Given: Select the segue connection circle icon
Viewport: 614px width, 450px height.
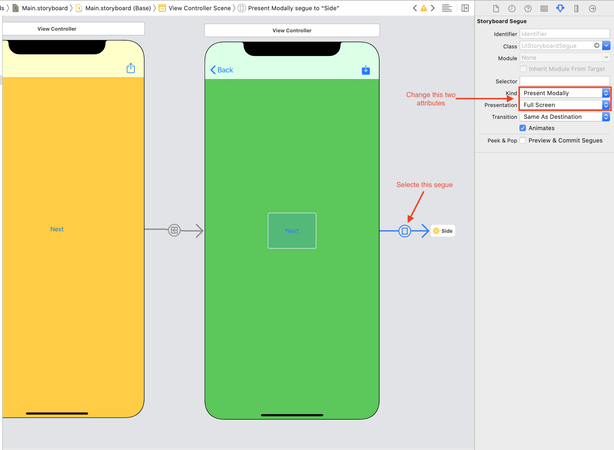Looking at the screenshot, I should point(405,230).
